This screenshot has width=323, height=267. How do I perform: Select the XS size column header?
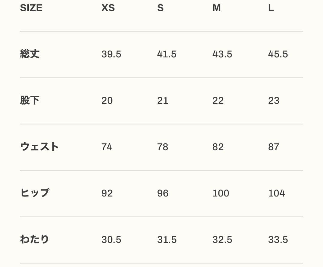(108, 8)
